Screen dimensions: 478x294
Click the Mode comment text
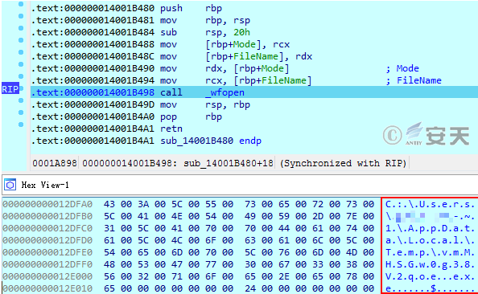pyautogui.click(x=407, y=68)
